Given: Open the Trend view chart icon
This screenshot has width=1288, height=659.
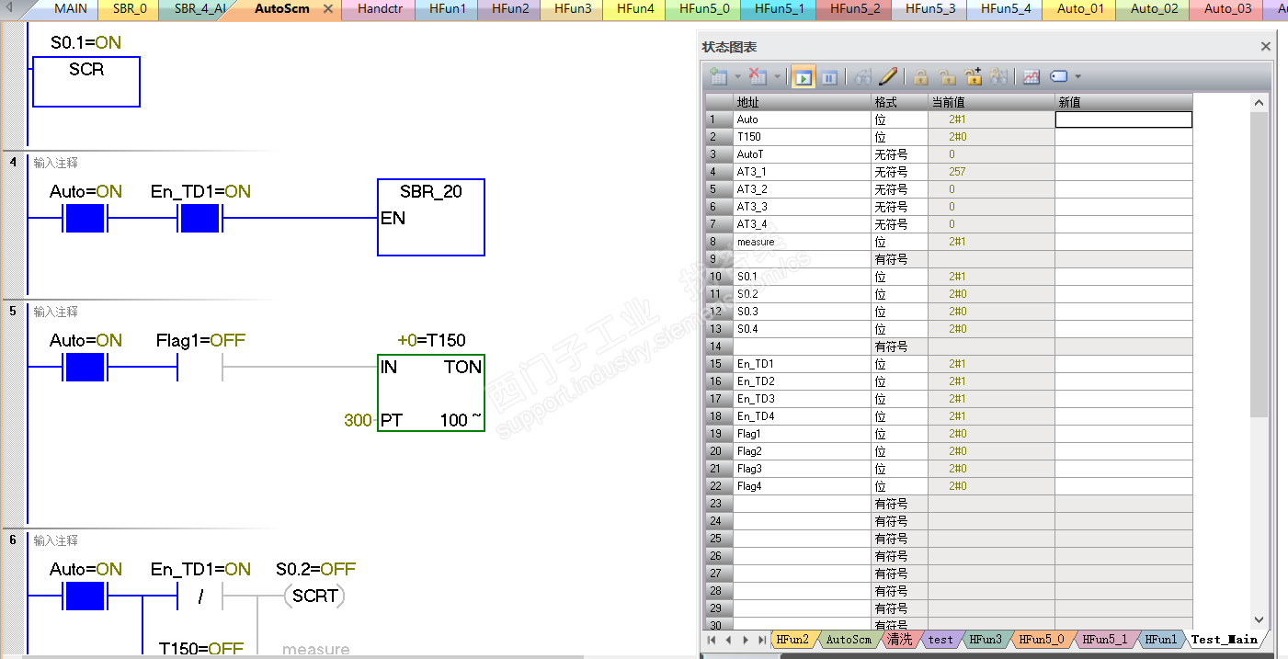Looking at the screenshot, I should pos(1032,77).
